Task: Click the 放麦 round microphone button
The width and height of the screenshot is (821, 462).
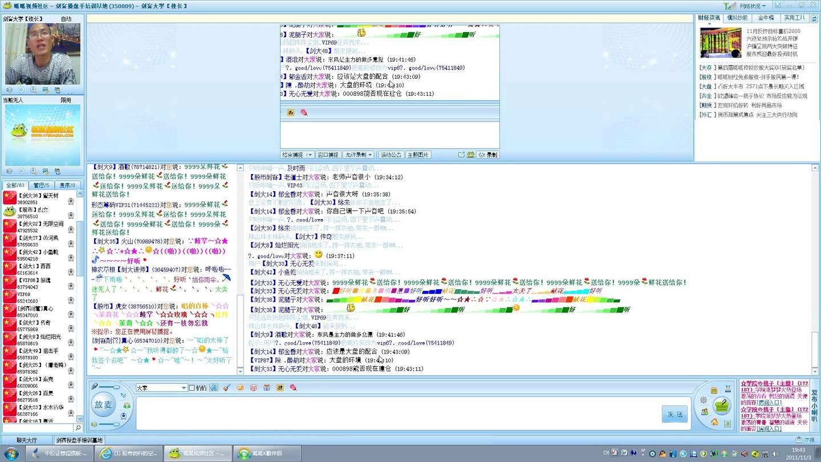Action: 103,404
